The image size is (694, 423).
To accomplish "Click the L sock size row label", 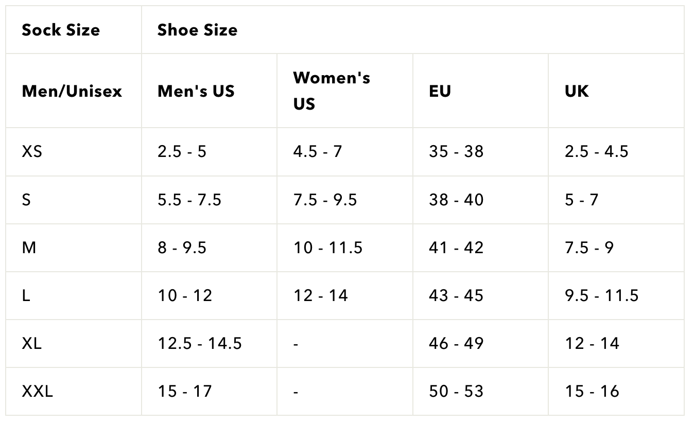I will [x=74, y=295].
